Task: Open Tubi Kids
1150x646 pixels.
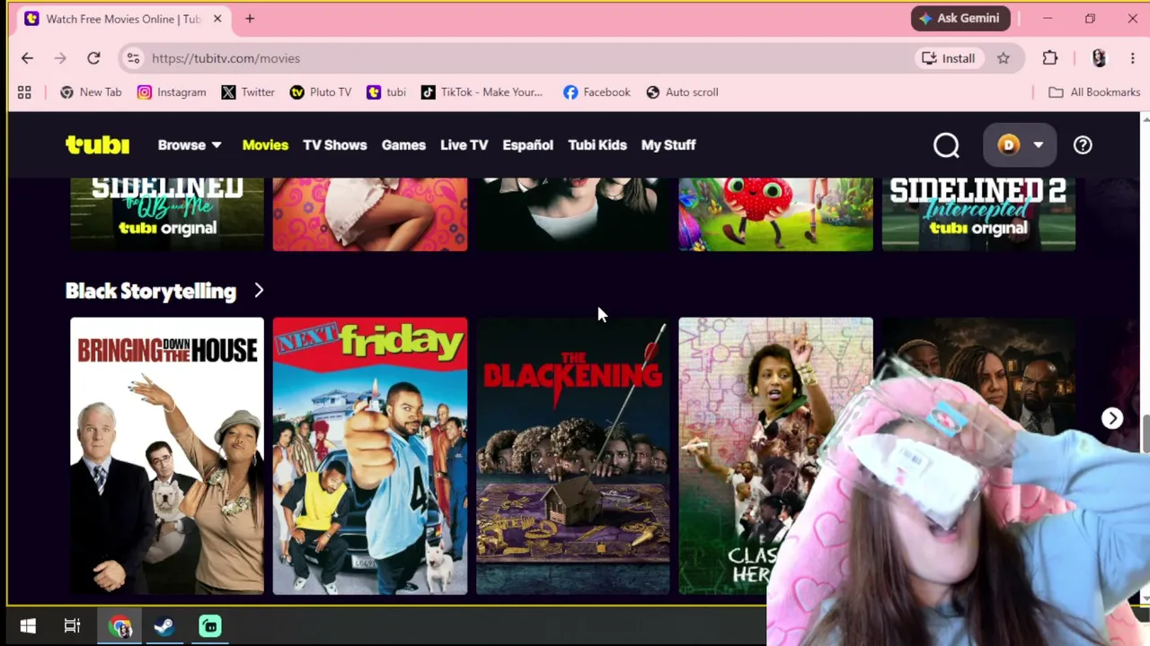Action: [597, 144]
